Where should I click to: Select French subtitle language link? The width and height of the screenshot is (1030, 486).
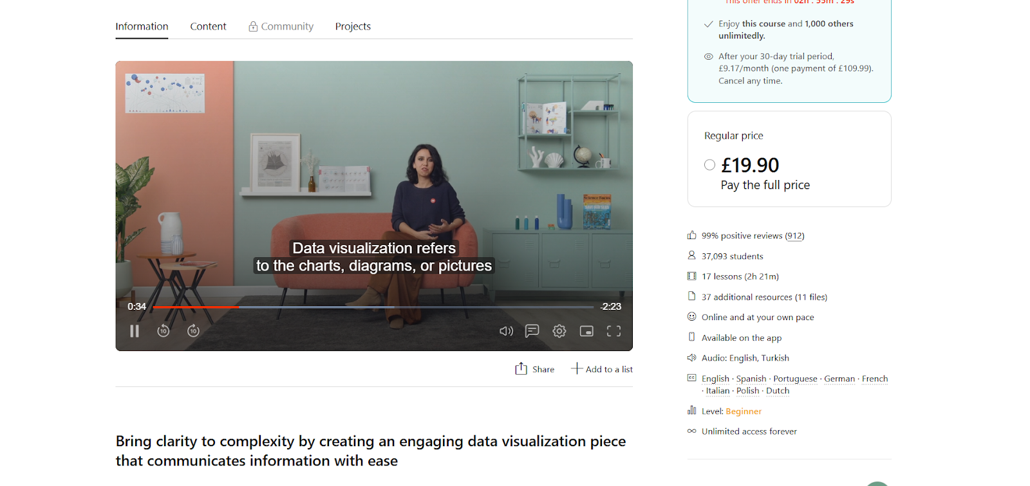tap(875, 379)
